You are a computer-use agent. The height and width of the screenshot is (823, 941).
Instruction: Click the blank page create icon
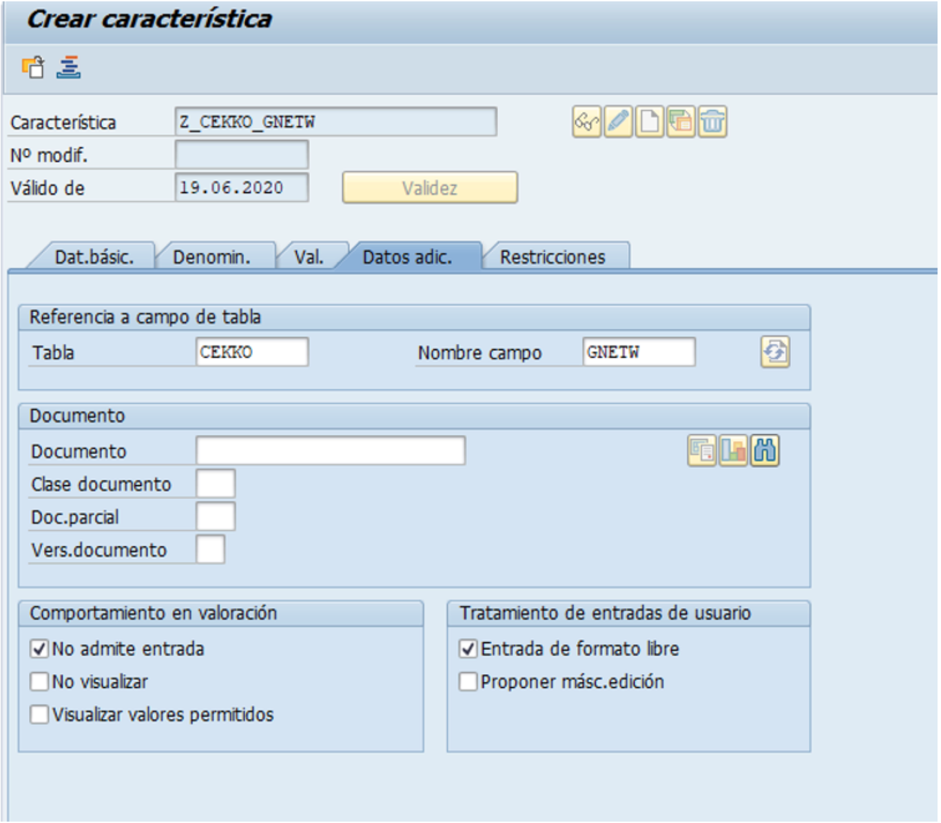(649, 123)
